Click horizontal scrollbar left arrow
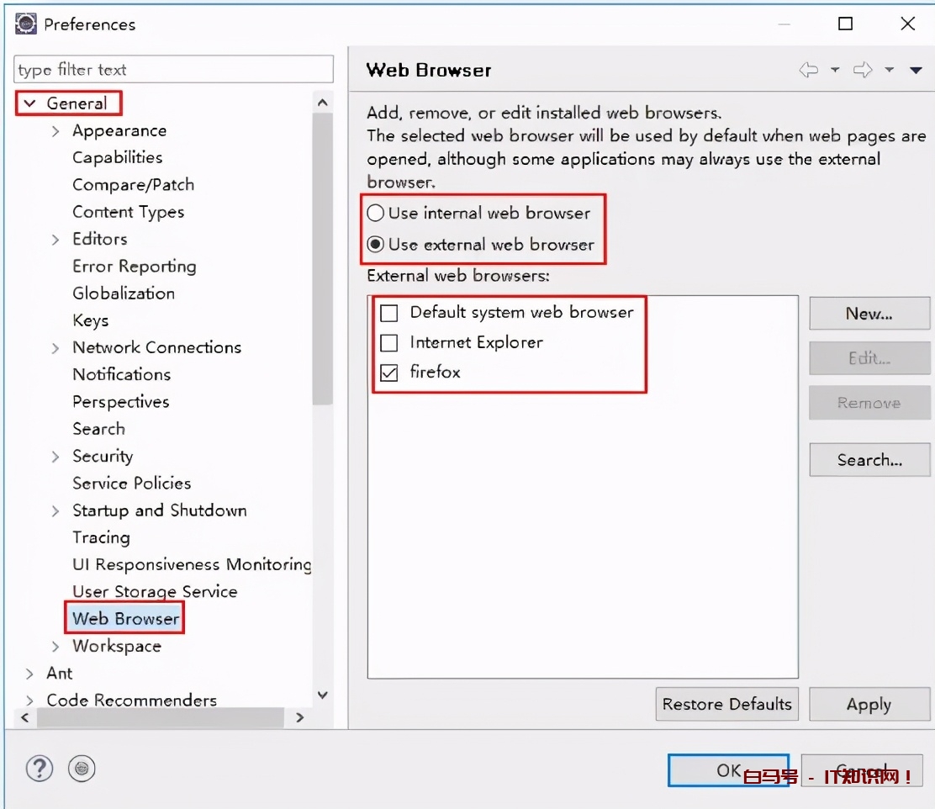Image resolution: width=935 pixels, height=809 pixels. (25, 717)
